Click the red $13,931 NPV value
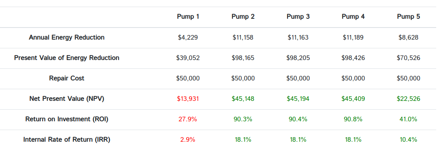This screenshot has width=437, height=153. 188,99
